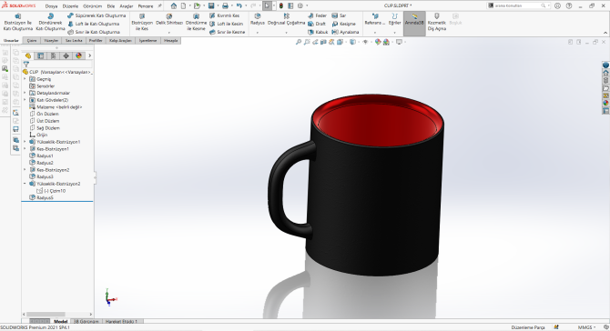
Task: Select the Kabuk (Shell) tool icon
Action: pyautogui.click(x=310, y=32)
